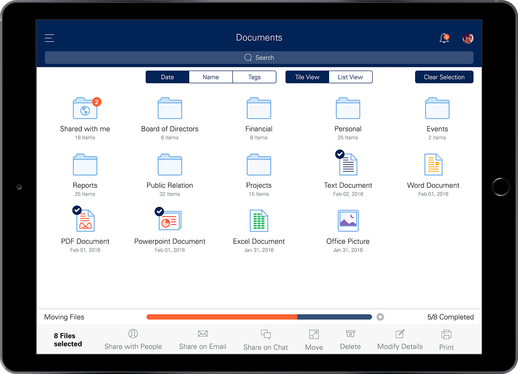
Task: Click the Word Document label
Action: [x=433, y=185]
